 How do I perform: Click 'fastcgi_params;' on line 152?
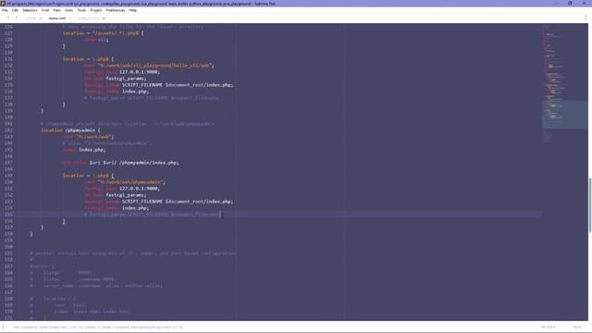click(x=126, y=195)
